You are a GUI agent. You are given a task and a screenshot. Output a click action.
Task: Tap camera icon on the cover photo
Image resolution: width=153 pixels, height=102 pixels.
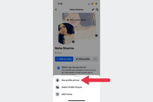click(x=96, y=35)
